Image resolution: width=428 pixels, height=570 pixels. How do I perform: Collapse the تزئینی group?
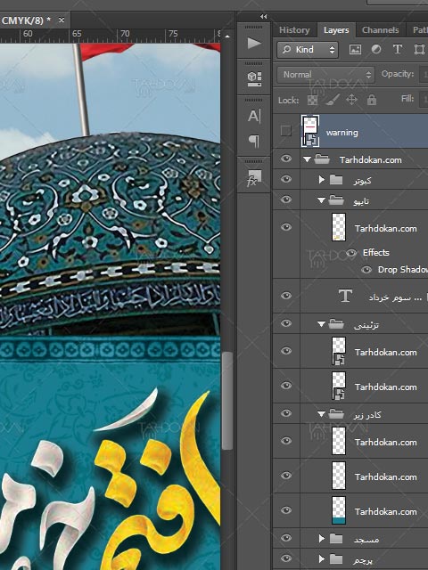(321, 324)
